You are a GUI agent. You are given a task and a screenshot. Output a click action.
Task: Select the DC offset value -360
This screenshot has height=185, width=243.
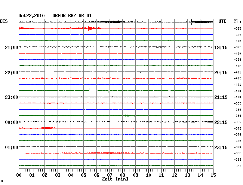pyautogui.click(x=237, y=147)
